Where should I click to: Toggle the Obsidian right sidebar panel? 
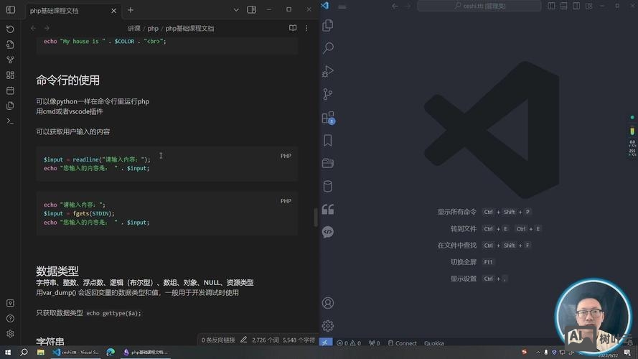coord(251,10)
